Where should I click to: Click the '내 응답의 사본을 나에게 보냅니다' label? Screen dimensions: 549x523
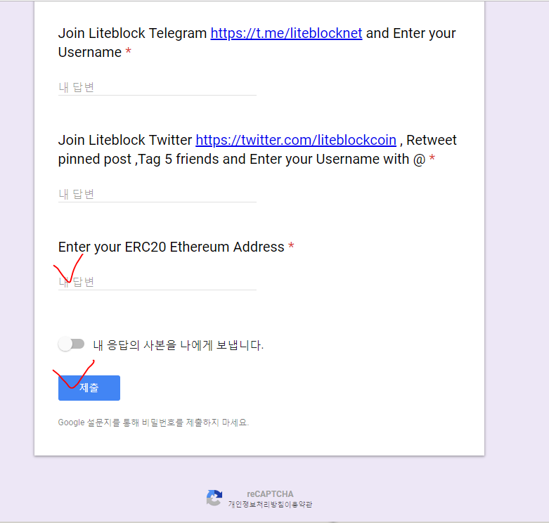click(179, 345)
